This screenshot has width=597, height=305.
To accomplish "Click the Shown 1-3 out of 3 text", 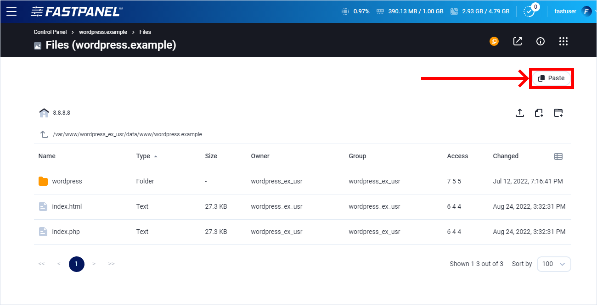I will pyautogui.click(x=476, y=264).
